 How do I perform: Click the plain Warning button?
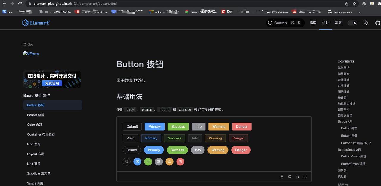point(215,138)
